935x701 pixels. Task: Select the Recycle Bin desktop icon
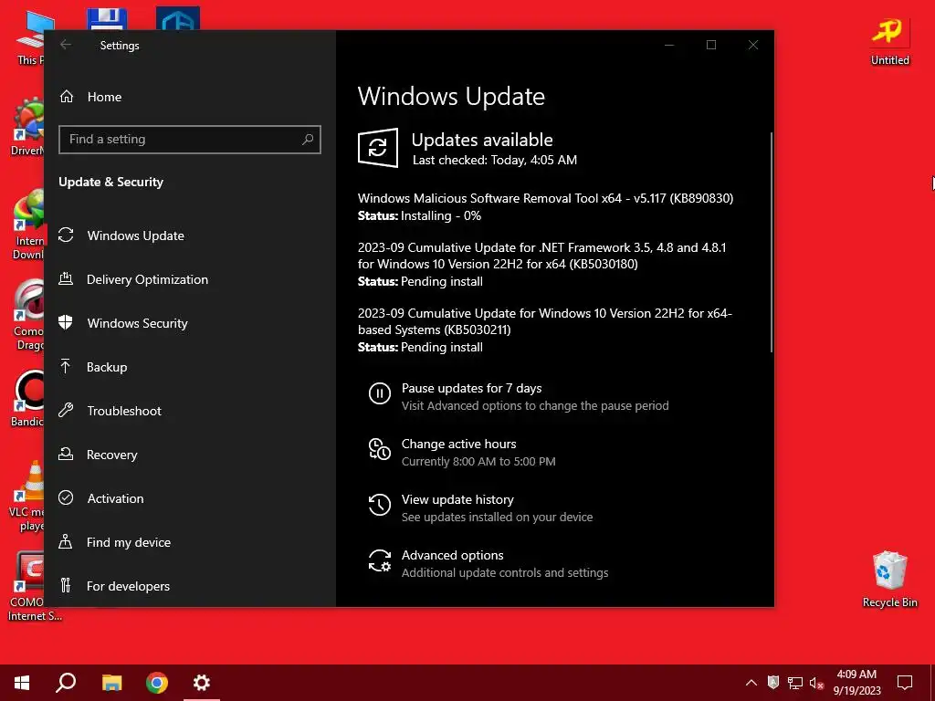(x=889, y=580)
